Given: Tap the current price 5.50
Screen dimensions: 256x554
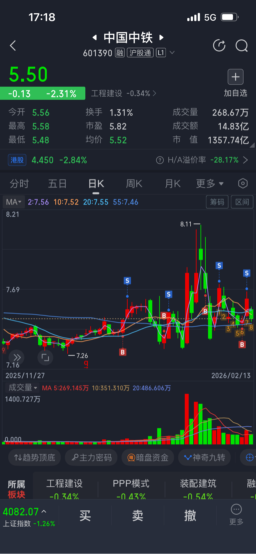Looking at the screenshot, I should [28, 74].
